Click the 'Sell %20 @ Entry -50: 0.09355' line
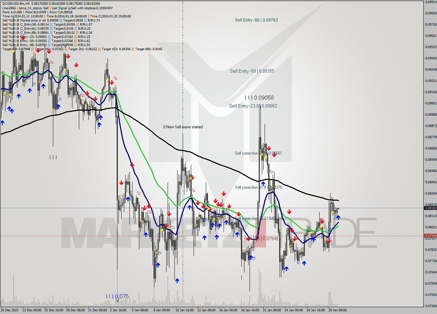Viewport: 437px width, 314px height. (x=46, y=41)
